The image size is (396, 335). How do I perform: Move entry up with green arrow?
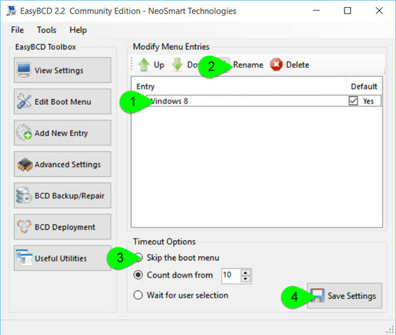(144, 65)
